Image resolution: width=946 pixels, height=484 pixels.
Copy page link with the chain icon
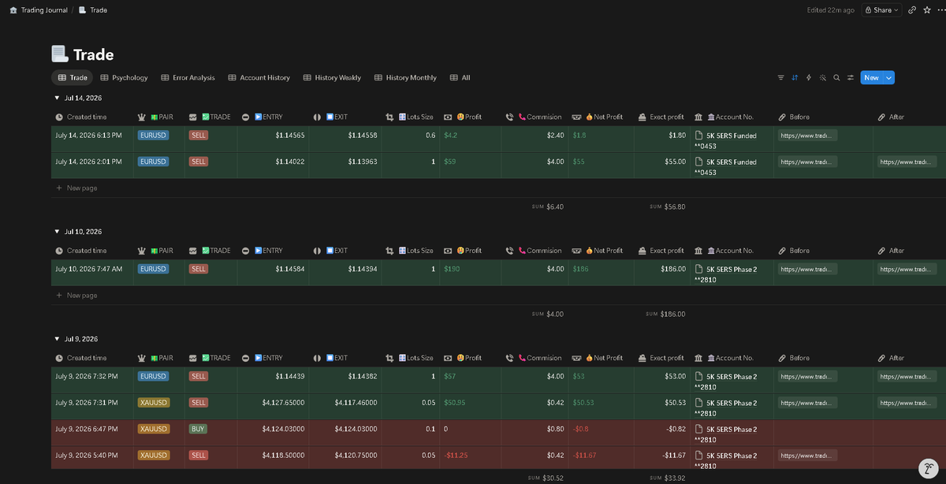[x=912, y=10]
